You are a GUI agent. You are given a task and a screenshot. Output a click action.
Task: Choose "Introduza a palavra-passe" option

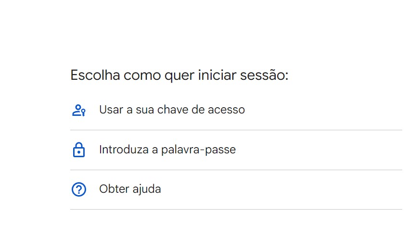167,150
